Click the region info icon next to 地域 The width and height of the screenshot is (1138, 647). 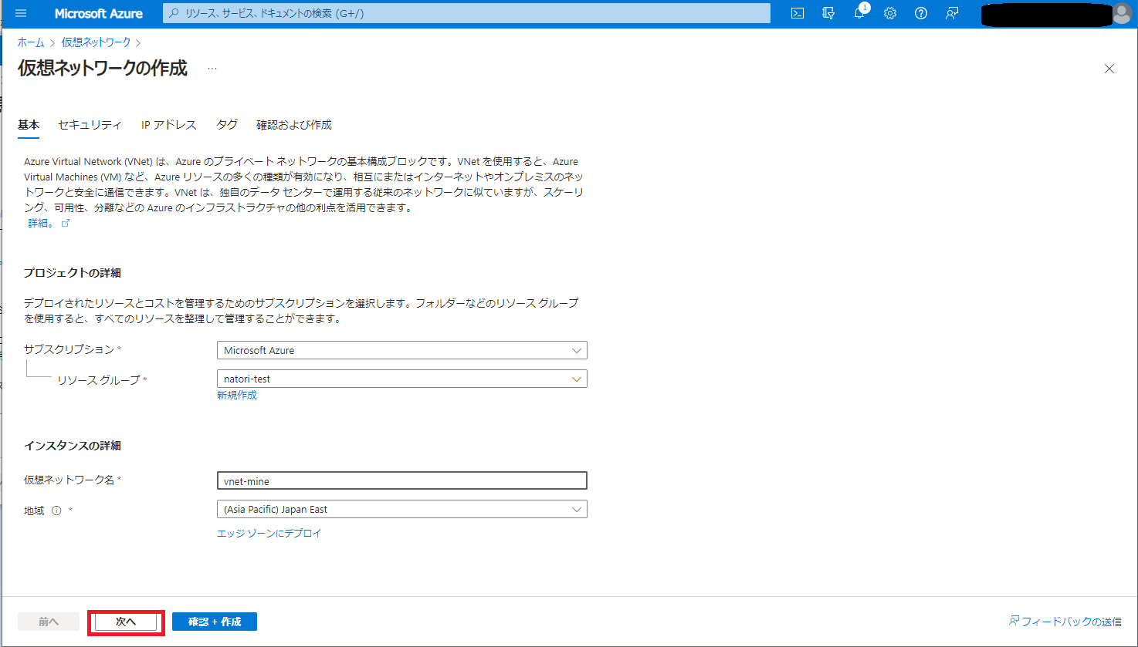56,511
